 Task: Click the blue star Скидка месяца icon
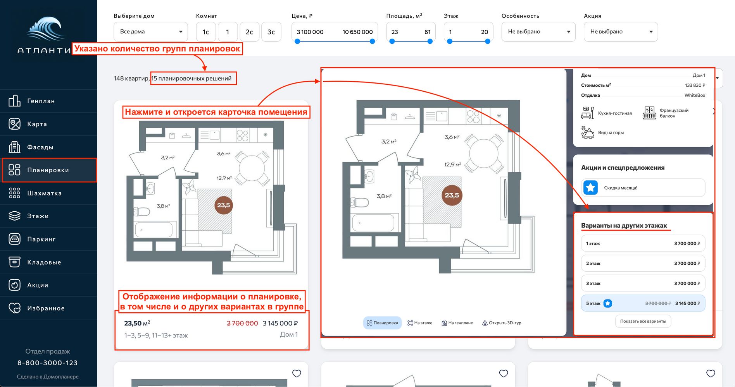[590, 188]
